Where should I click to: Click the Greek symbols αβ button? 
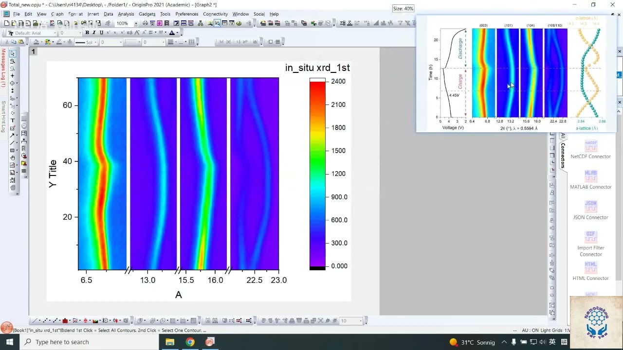tap(130, 33)
